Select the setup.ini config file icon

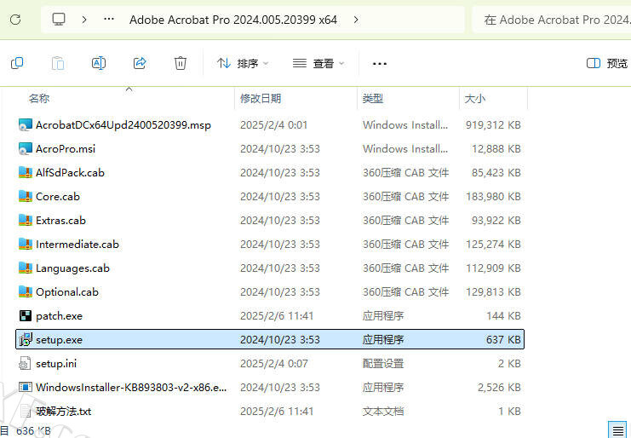click(26, 364)
